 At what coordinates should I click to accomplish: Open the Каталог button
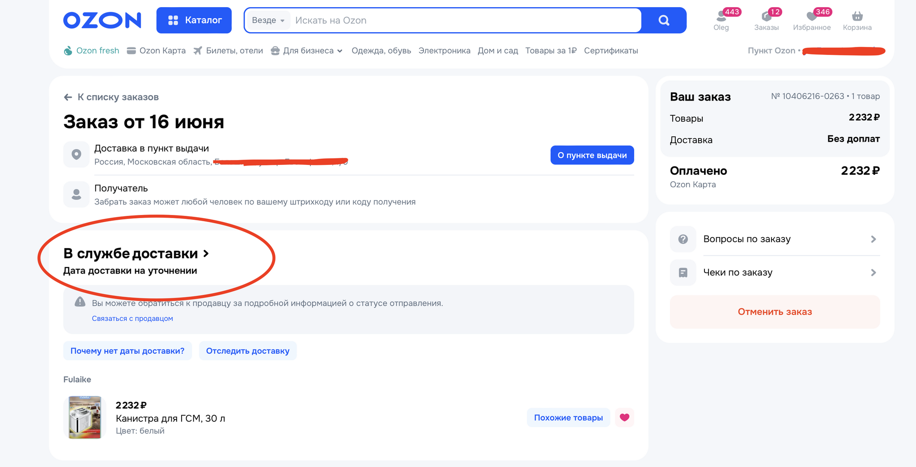pyautogui.click(x=194, y=20)
